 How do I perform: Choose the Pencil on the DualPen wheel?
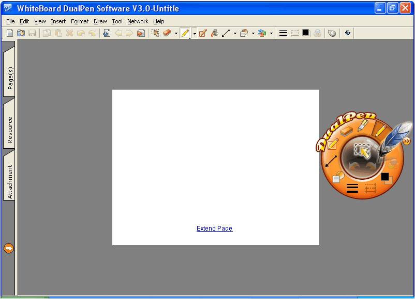pyautogui.click(x=380, y=130)
